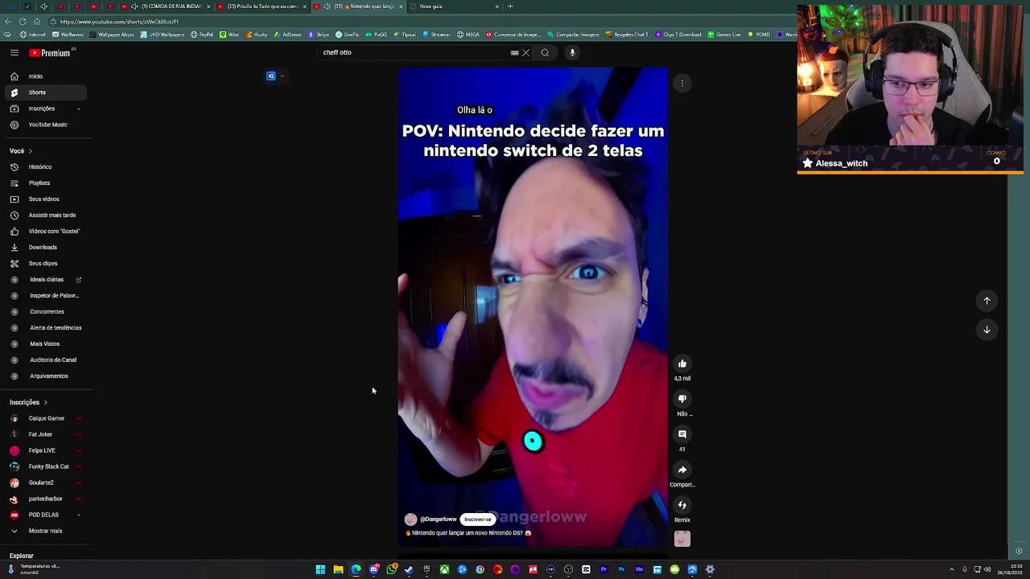The width and height of the screenshot is (1030, 579).
Task: Go to the YouTube Premium home logo
Action: [x=51, y=52]
